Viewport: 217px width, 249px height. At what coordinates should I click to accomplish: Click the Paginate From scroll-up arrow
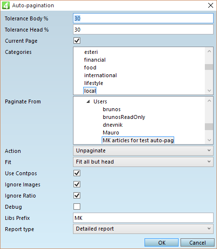[x=209, y=101]
